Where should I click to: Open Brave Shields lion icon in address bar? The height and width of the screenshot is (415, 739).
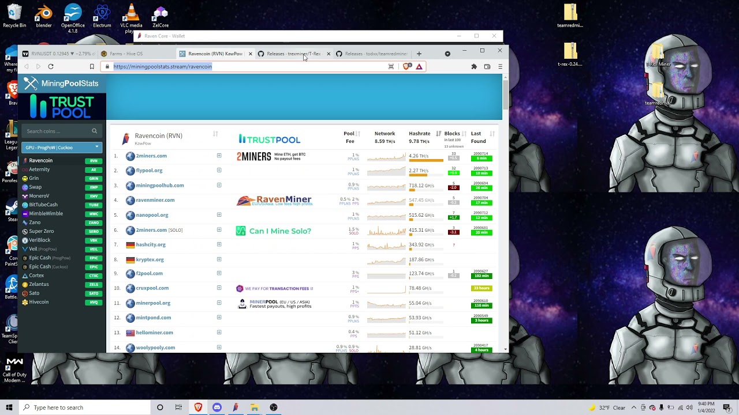coord(408,67)
